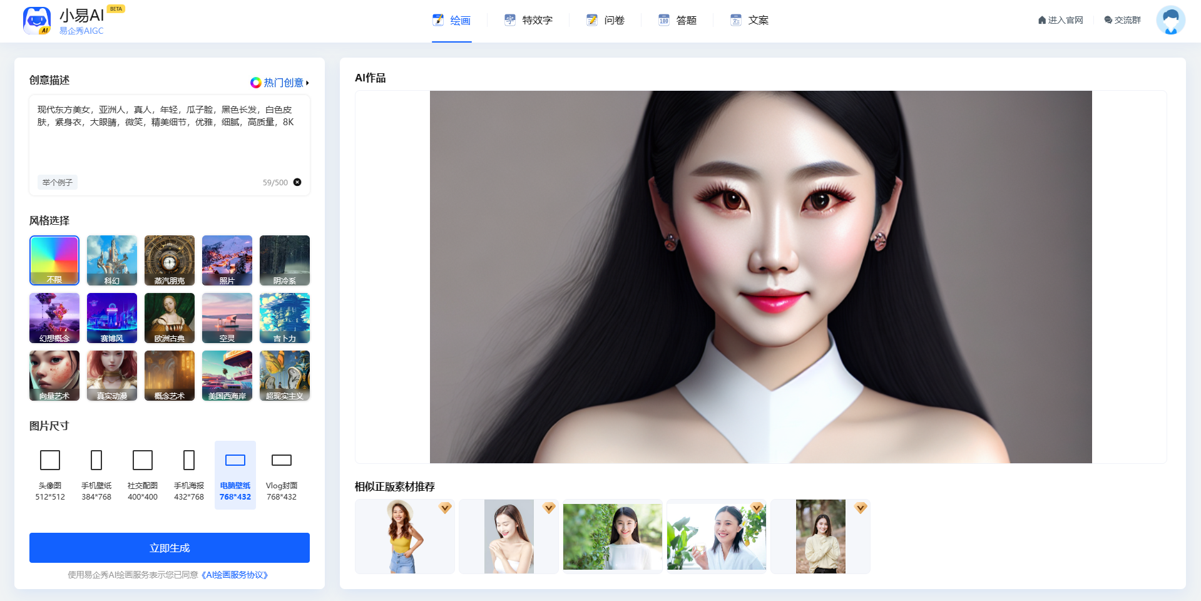Open the 绘画 tab
The height and width of the screenshot is (601, 1201).
pyautogui.click(x=452, y=21)
